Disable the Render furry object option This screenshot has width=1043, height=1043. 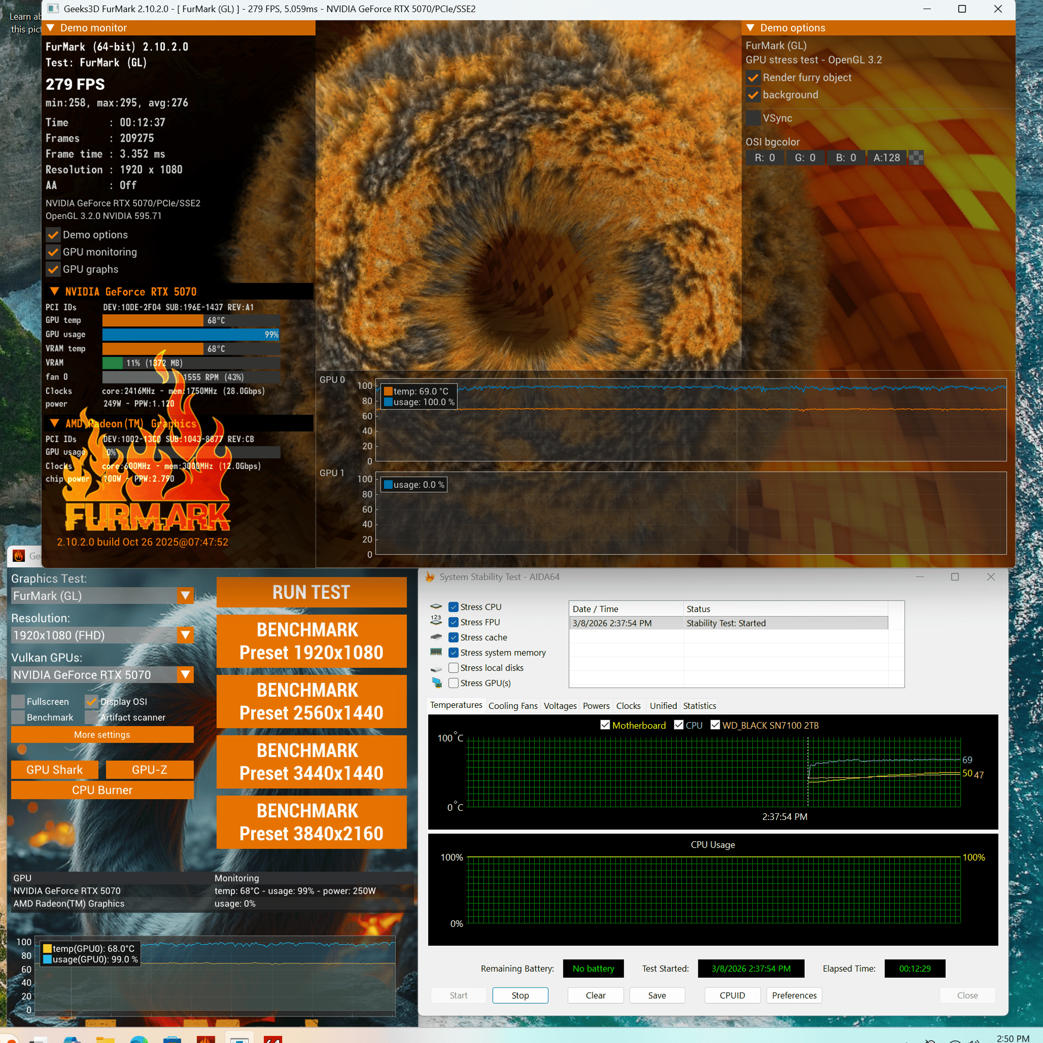tap(753, 77)
